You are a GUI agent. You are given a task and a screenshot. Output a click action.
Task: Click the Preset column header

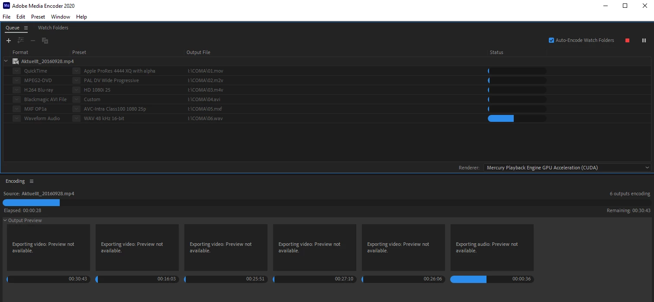(x=79, y=52)
